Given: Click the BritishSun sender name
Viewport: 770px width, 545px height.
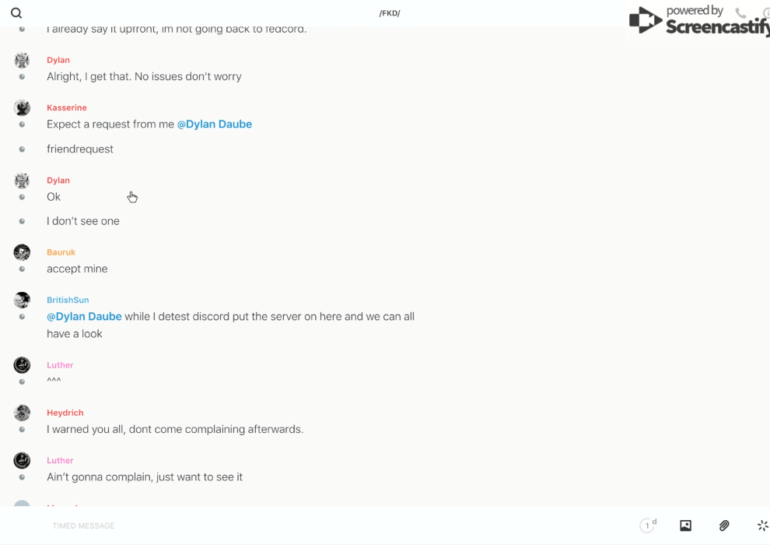Looking at the screenshot, I should [x=68, y=300].
